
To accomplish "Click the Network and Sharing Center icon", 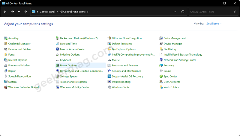I will [161, 60].
